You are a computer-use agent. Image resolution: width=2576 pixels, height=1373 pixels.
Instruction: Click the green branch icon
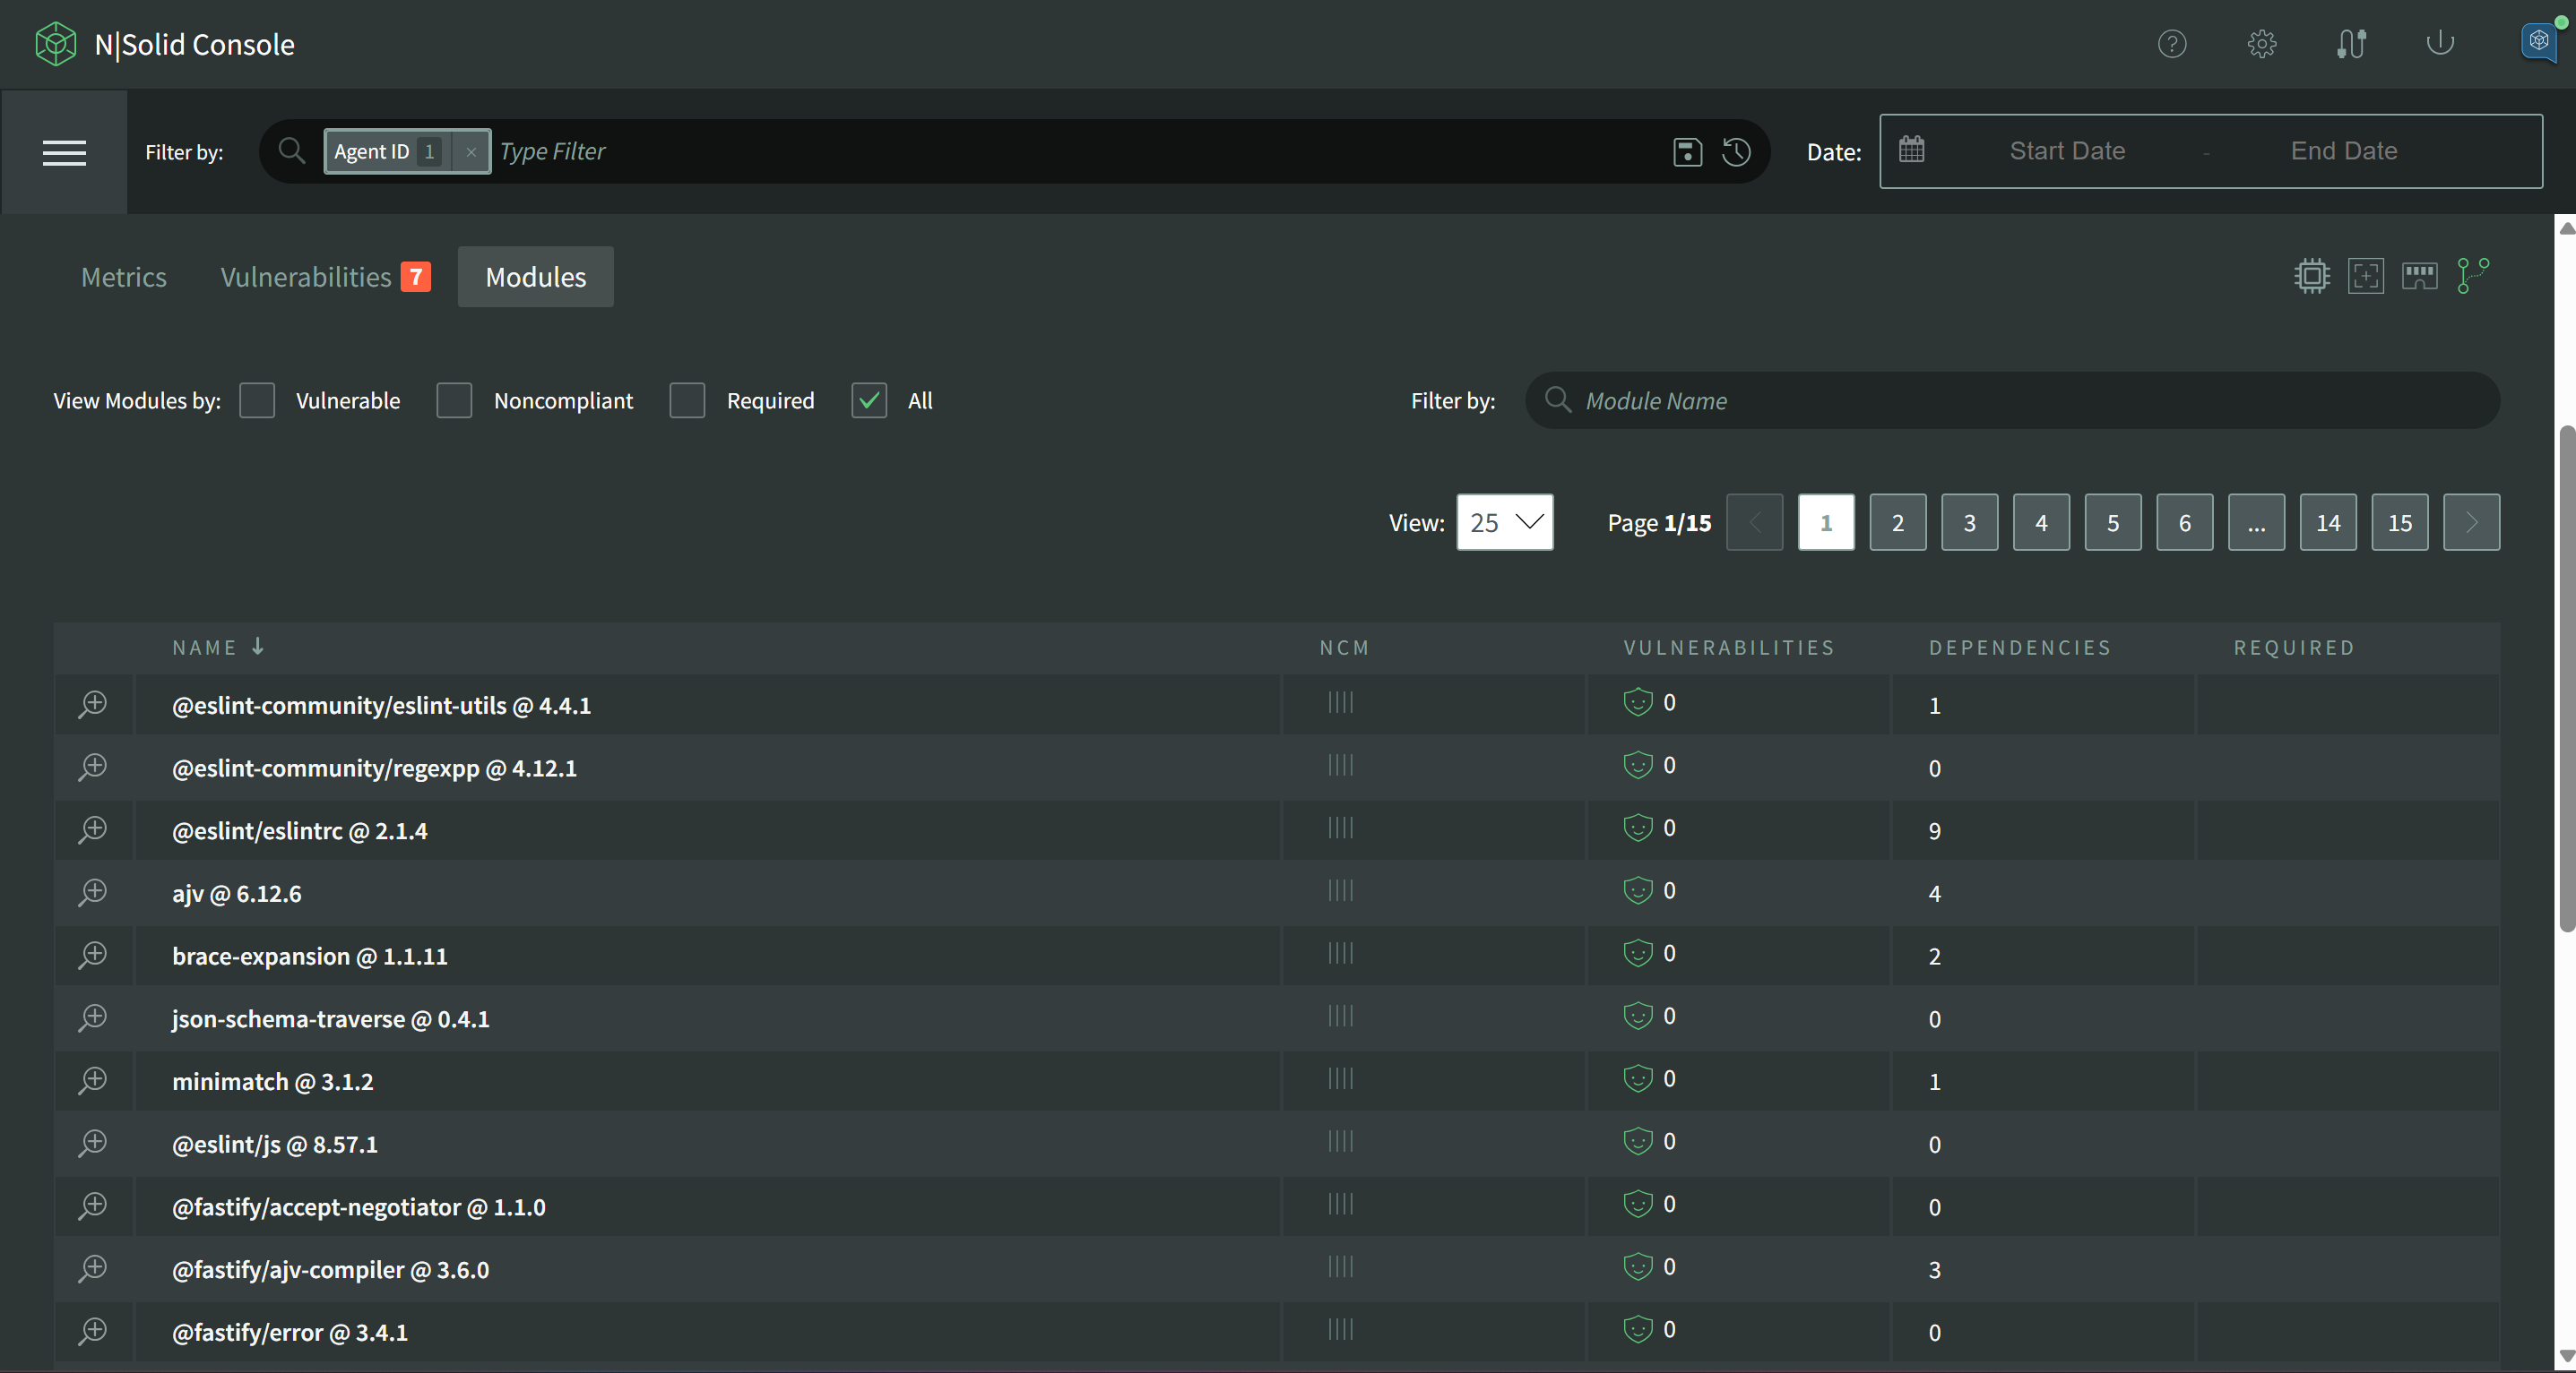click(x=2472, y=276)
